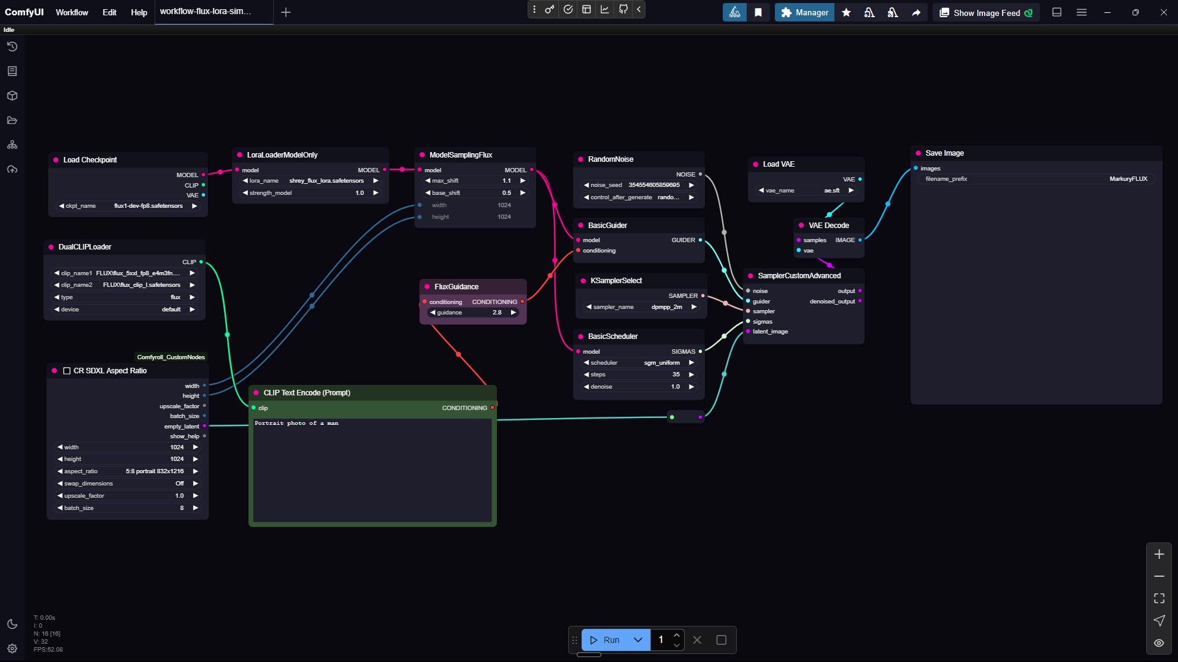Open scheduler sgm_uniform dropdown
1178x662 pixels.
click(638, 363)
